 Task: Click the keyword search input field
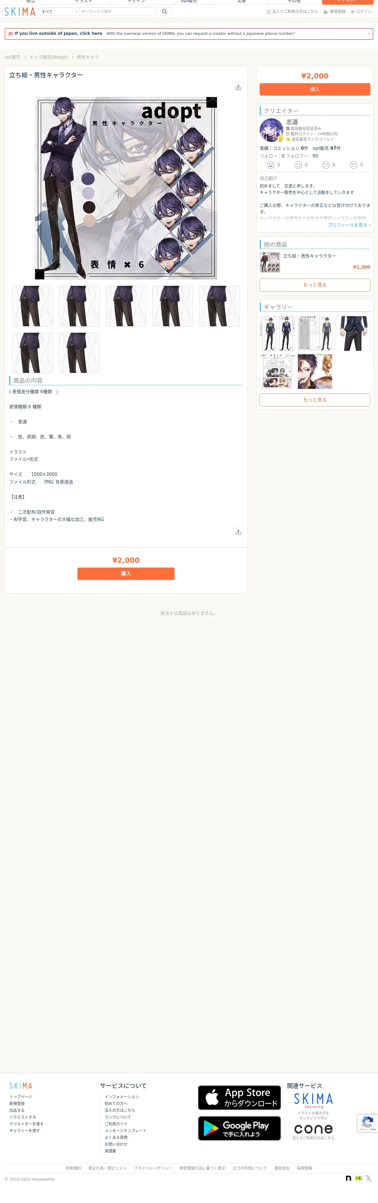click(117, 12)
